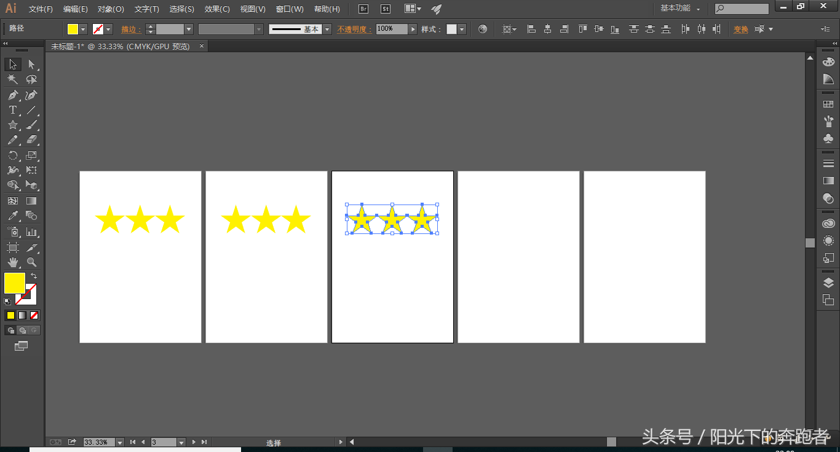Change the screen mode button
Screen dimensions: 840x452
22,346
